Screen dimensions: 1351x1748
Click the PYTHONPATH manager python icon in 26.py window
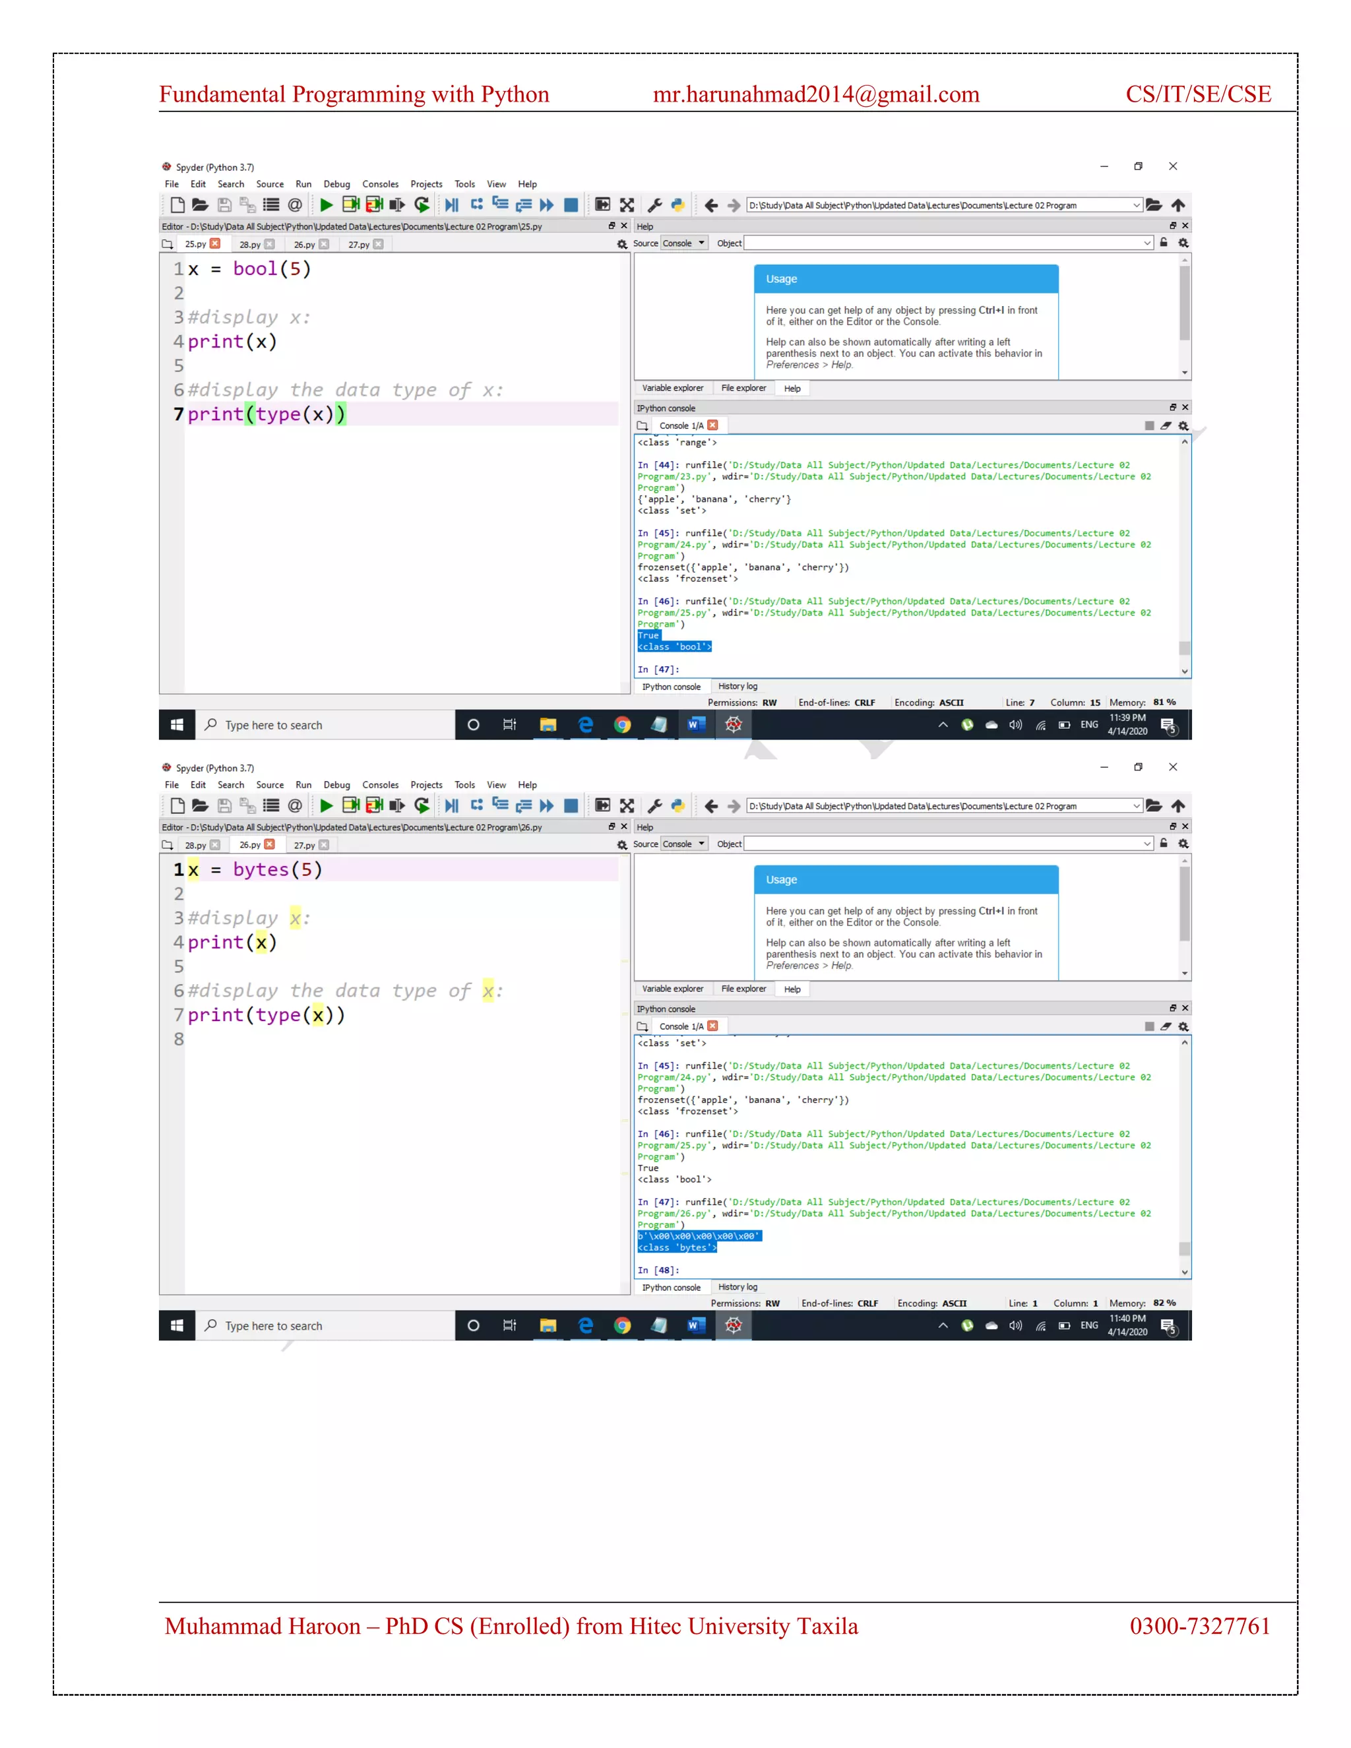pos(678,805)
